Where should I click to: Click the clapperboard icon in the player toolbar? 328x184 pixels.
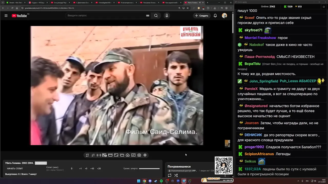pos(110,155)
